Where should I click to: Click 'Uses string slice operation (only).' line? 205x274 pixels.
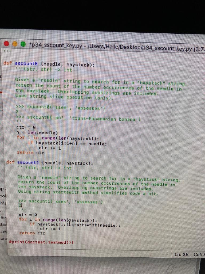coord(65,97)
